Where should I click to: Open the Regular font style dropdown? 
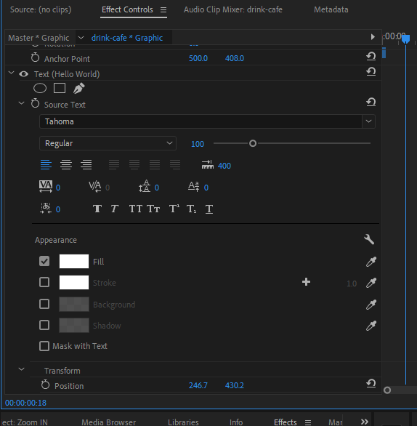click(x=108, y=143)
